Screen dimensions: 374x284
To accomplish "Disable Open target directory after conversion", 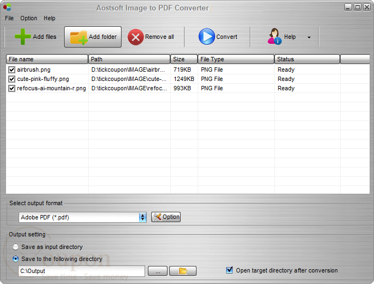I will tap(229, 270).
